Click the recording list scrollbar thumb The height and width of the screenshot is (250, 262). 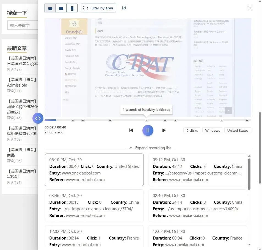(249, 174)
